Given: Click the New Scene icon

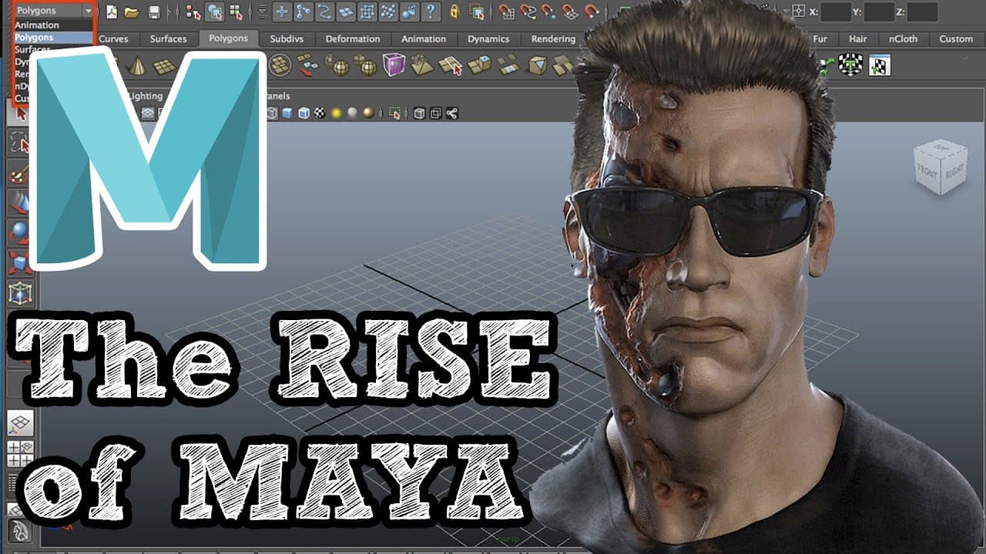Looking at the screenshot, I should click(x=112, y=12).
